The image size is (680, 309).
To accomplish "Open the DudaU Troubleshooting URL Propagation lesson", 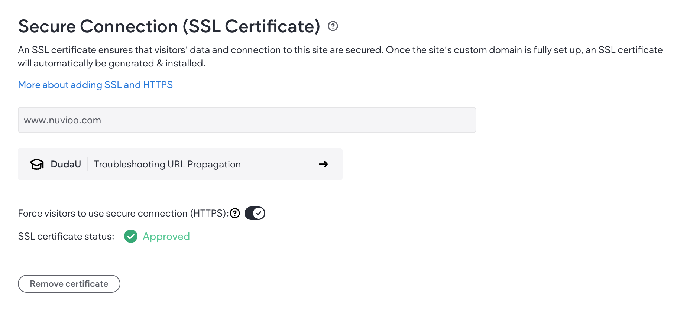I will [x=167, y=164].
